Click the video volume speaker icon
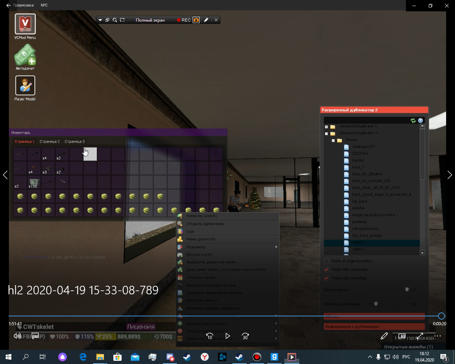This screenshot has width=455, height=364. (17, 336)
